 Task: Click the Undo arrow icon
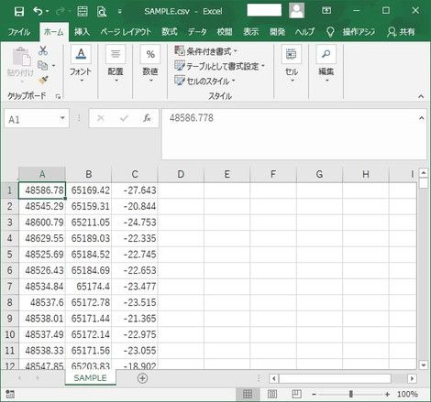coord(38,12)
